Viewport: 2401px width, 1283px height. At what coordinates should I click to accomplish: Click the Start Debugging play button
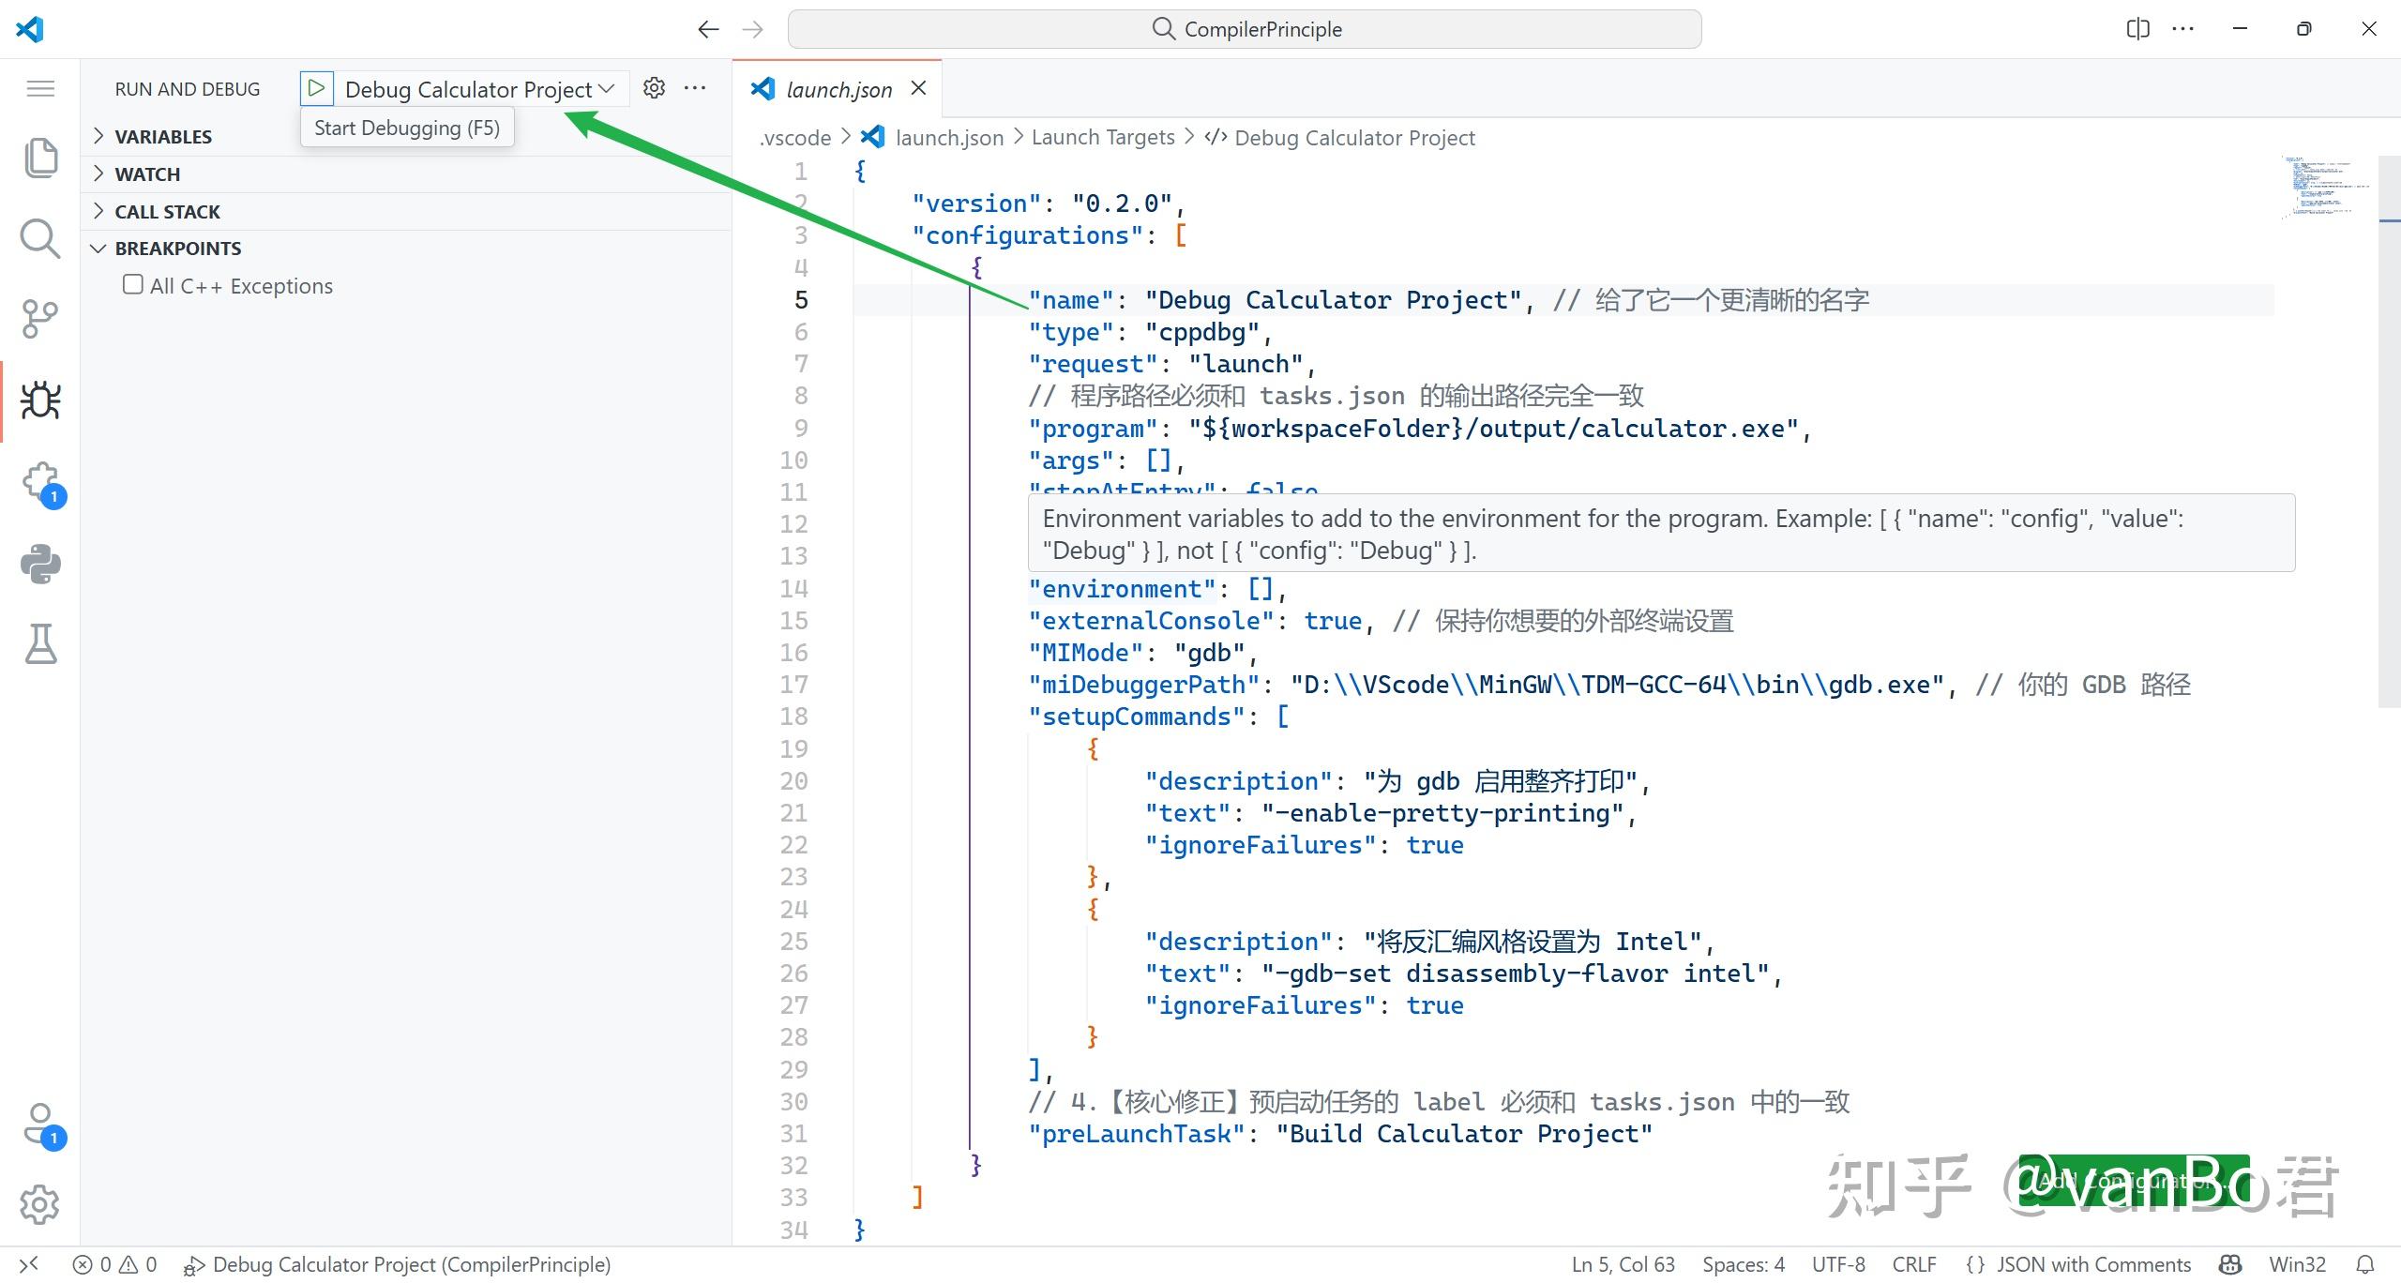pos(317,87)
